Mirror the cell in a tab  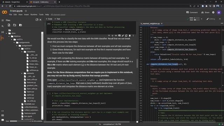click(126, 36)
